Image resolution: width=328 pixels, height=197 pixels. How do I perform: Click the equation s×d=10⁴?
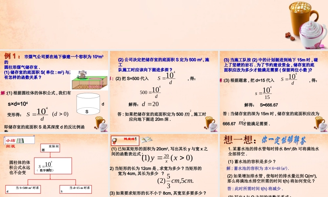(18, 104)
